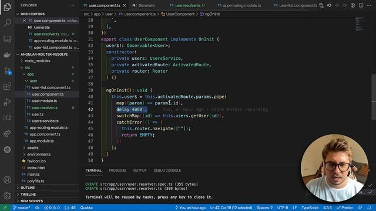The width and height of the screenshot is (376, 211).
Task: Open user-list.component.ts in file tree
Action: [47, 87]
